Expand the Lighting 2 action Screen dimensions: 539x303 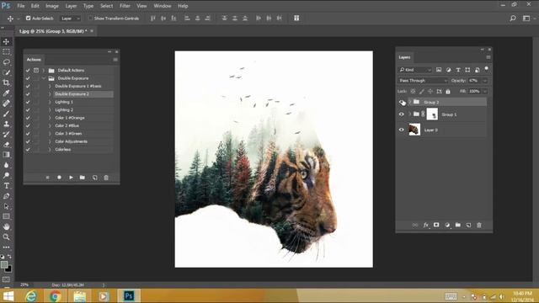[x=50, y=110]
